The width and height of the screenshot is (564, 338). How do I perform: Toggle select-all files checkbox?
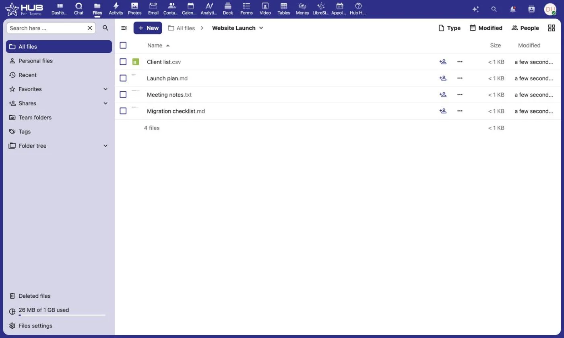(123, 45)
